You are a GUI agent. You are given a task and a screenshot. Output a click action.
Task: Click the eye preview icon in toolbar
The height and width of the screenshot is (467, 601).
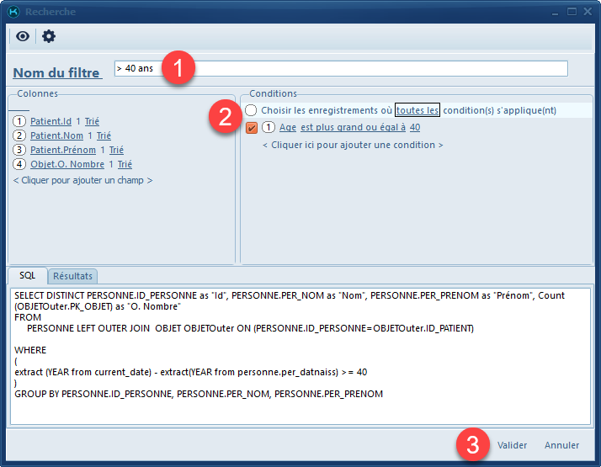coord(23,36)
